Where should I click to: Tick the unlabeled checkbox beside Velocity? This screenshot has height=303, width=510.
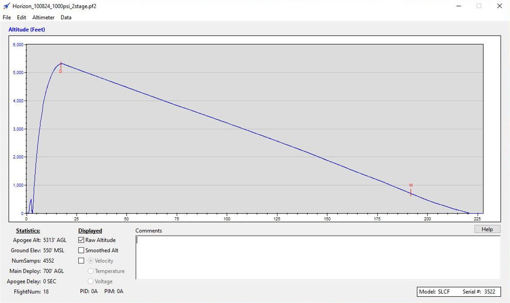pyautogui.click(x=82, y=261)
